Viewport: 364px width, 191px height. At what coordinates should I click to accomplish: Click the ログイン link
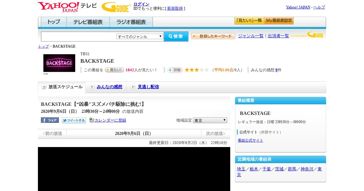[x=141, y=4]
